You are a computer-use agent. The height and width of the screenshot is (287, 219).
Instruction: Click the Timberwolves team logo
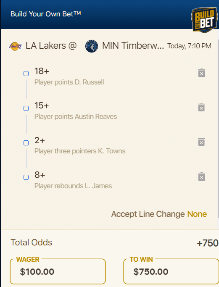pos(92,46)
